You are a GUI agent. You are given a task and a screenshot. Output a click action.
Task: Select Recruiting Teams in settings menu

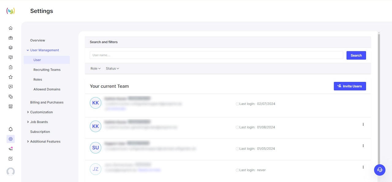pyautogui.click(x=47, y=70)
